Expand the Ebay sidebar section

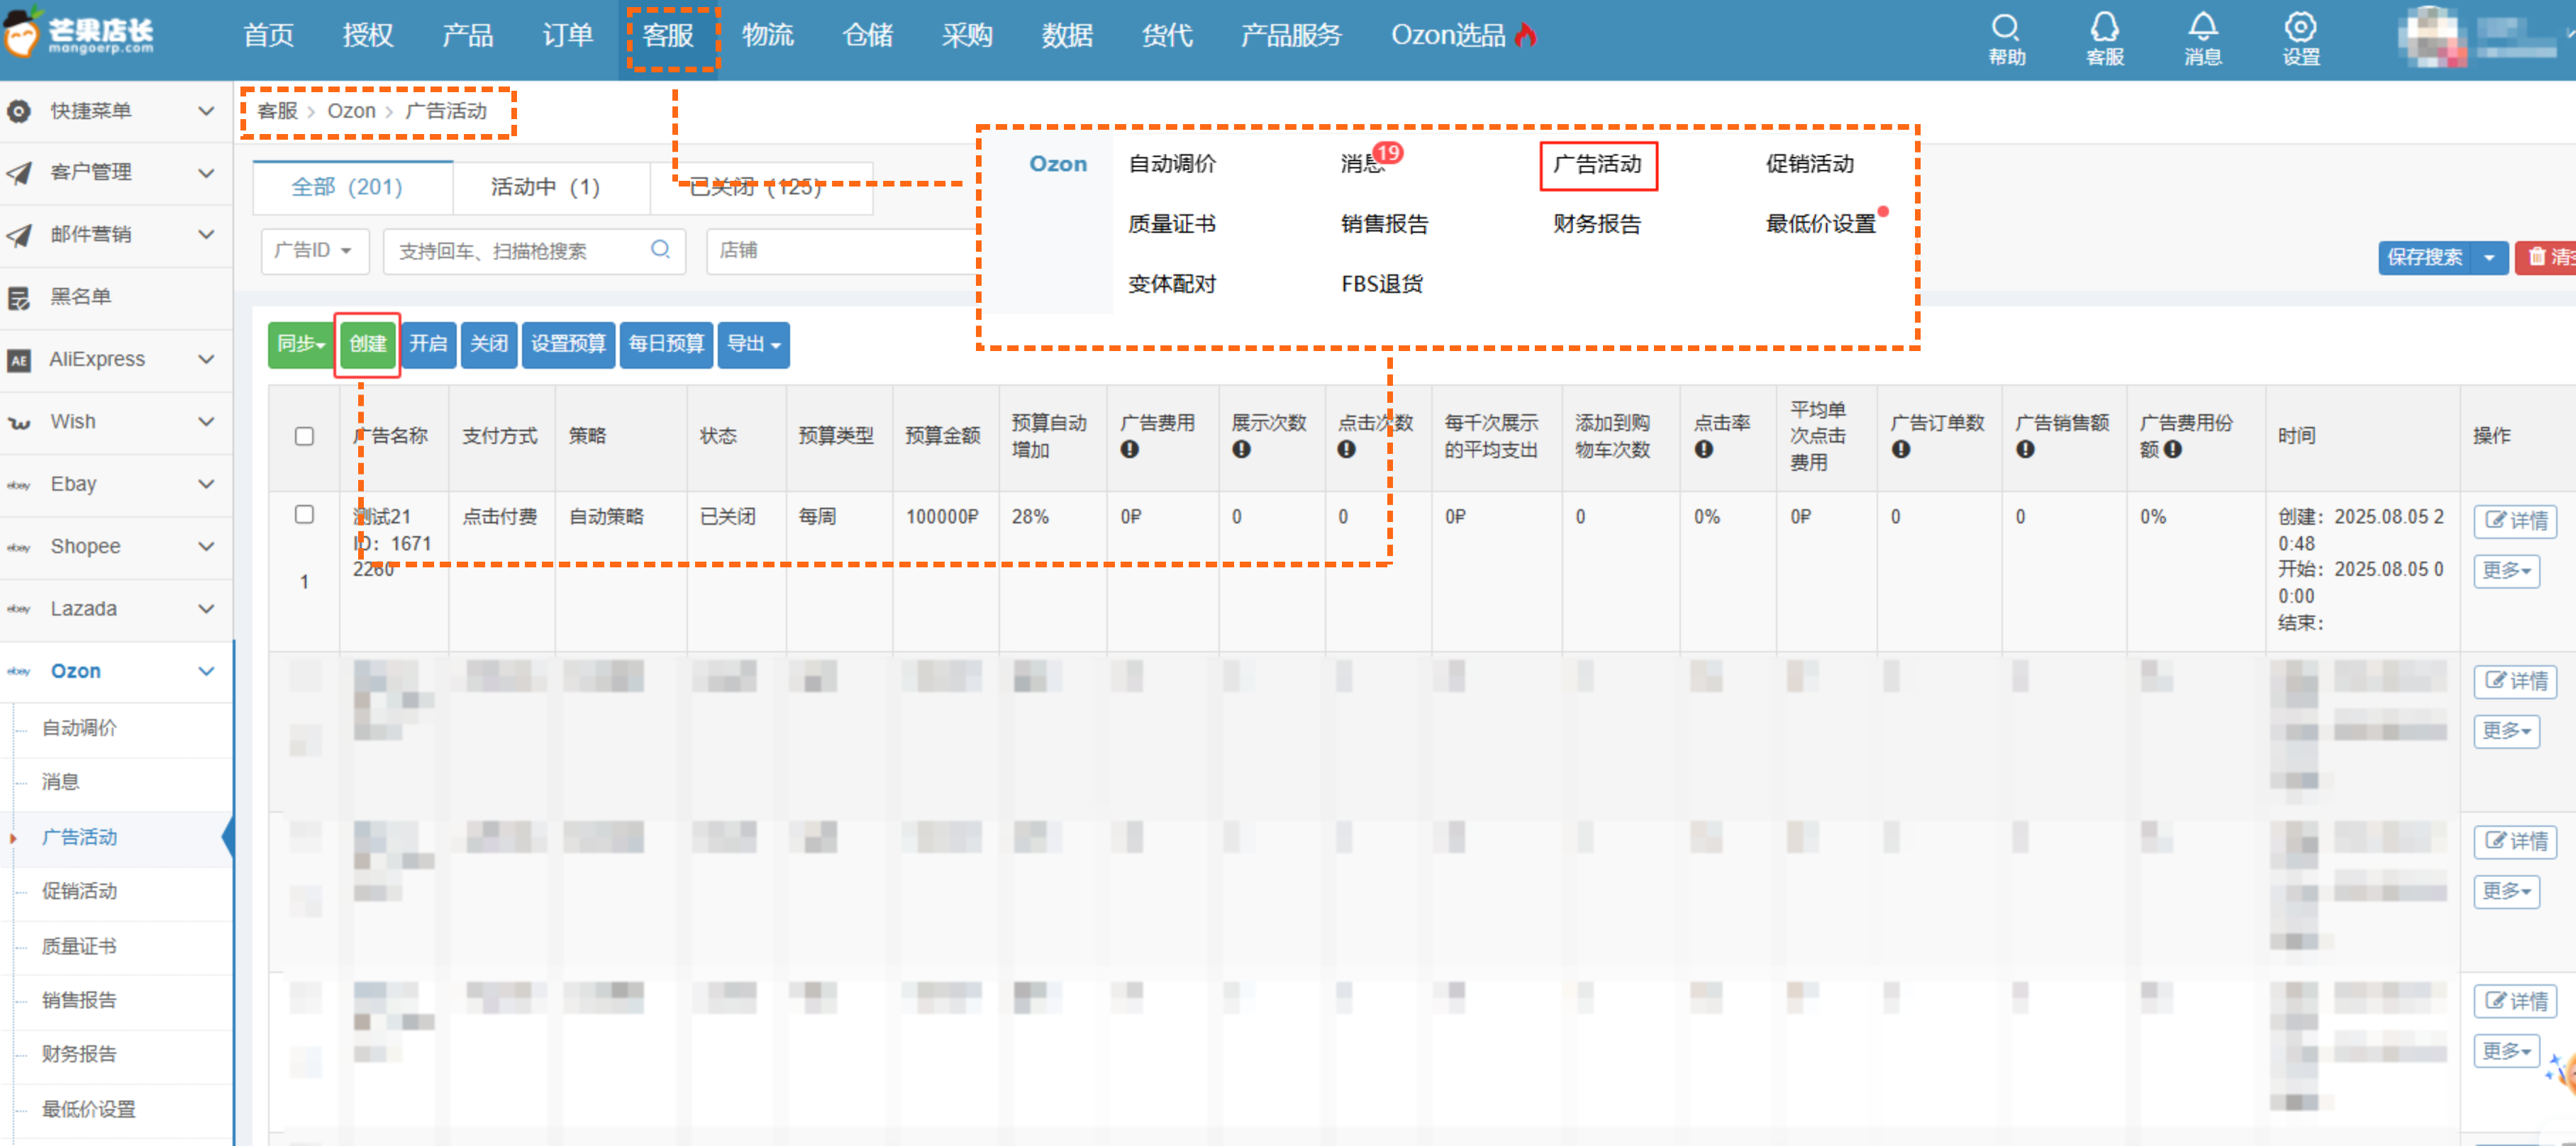coord(206,484)
